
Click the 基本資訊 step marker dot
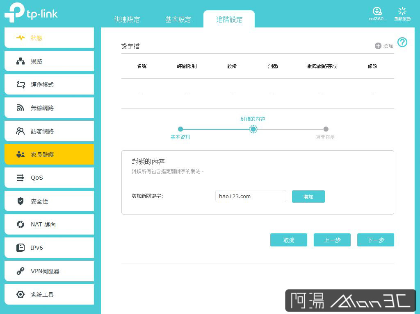click(180, 129)
